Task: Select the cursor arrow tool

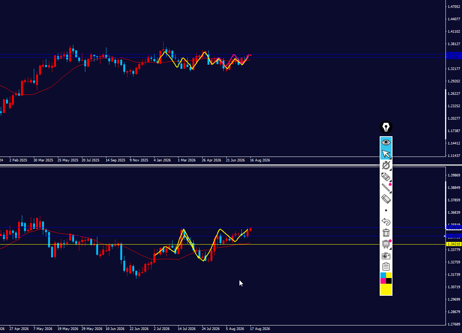Action: pos(386,154)
